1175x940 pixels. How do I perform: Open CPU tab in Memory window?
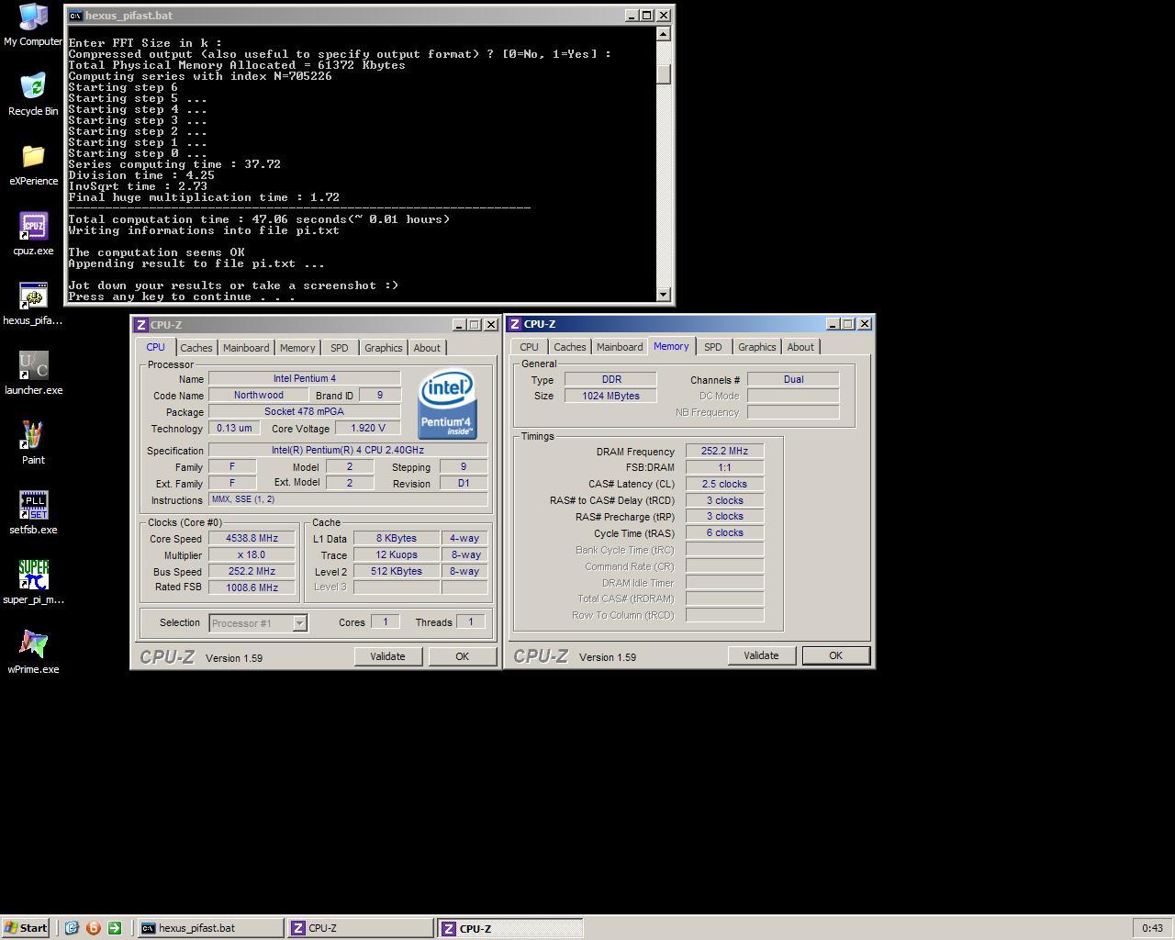[x=529, y=347]
